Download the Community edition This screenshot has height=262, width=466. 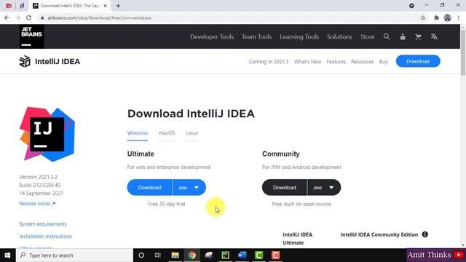[285, 188]
